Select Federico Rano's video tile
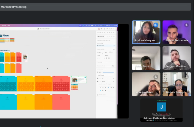The width and height of the screenshot is (194, 127). pos(146,84)
